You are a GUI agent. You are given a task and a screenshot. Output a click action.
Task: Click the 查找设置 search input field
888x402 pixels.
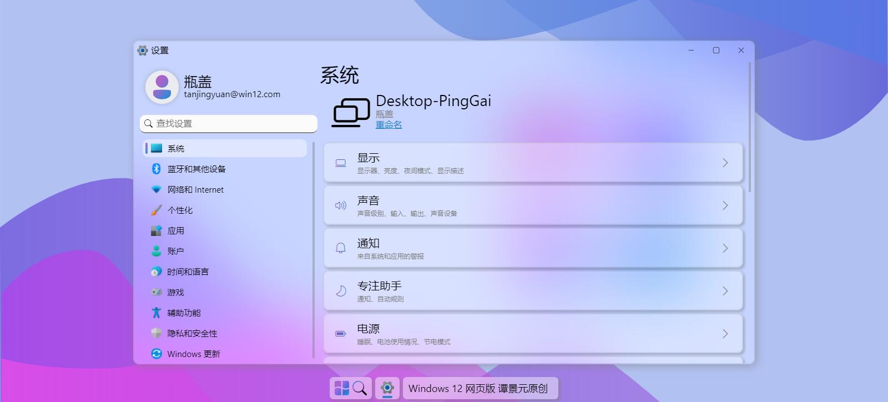pos(233,123)
